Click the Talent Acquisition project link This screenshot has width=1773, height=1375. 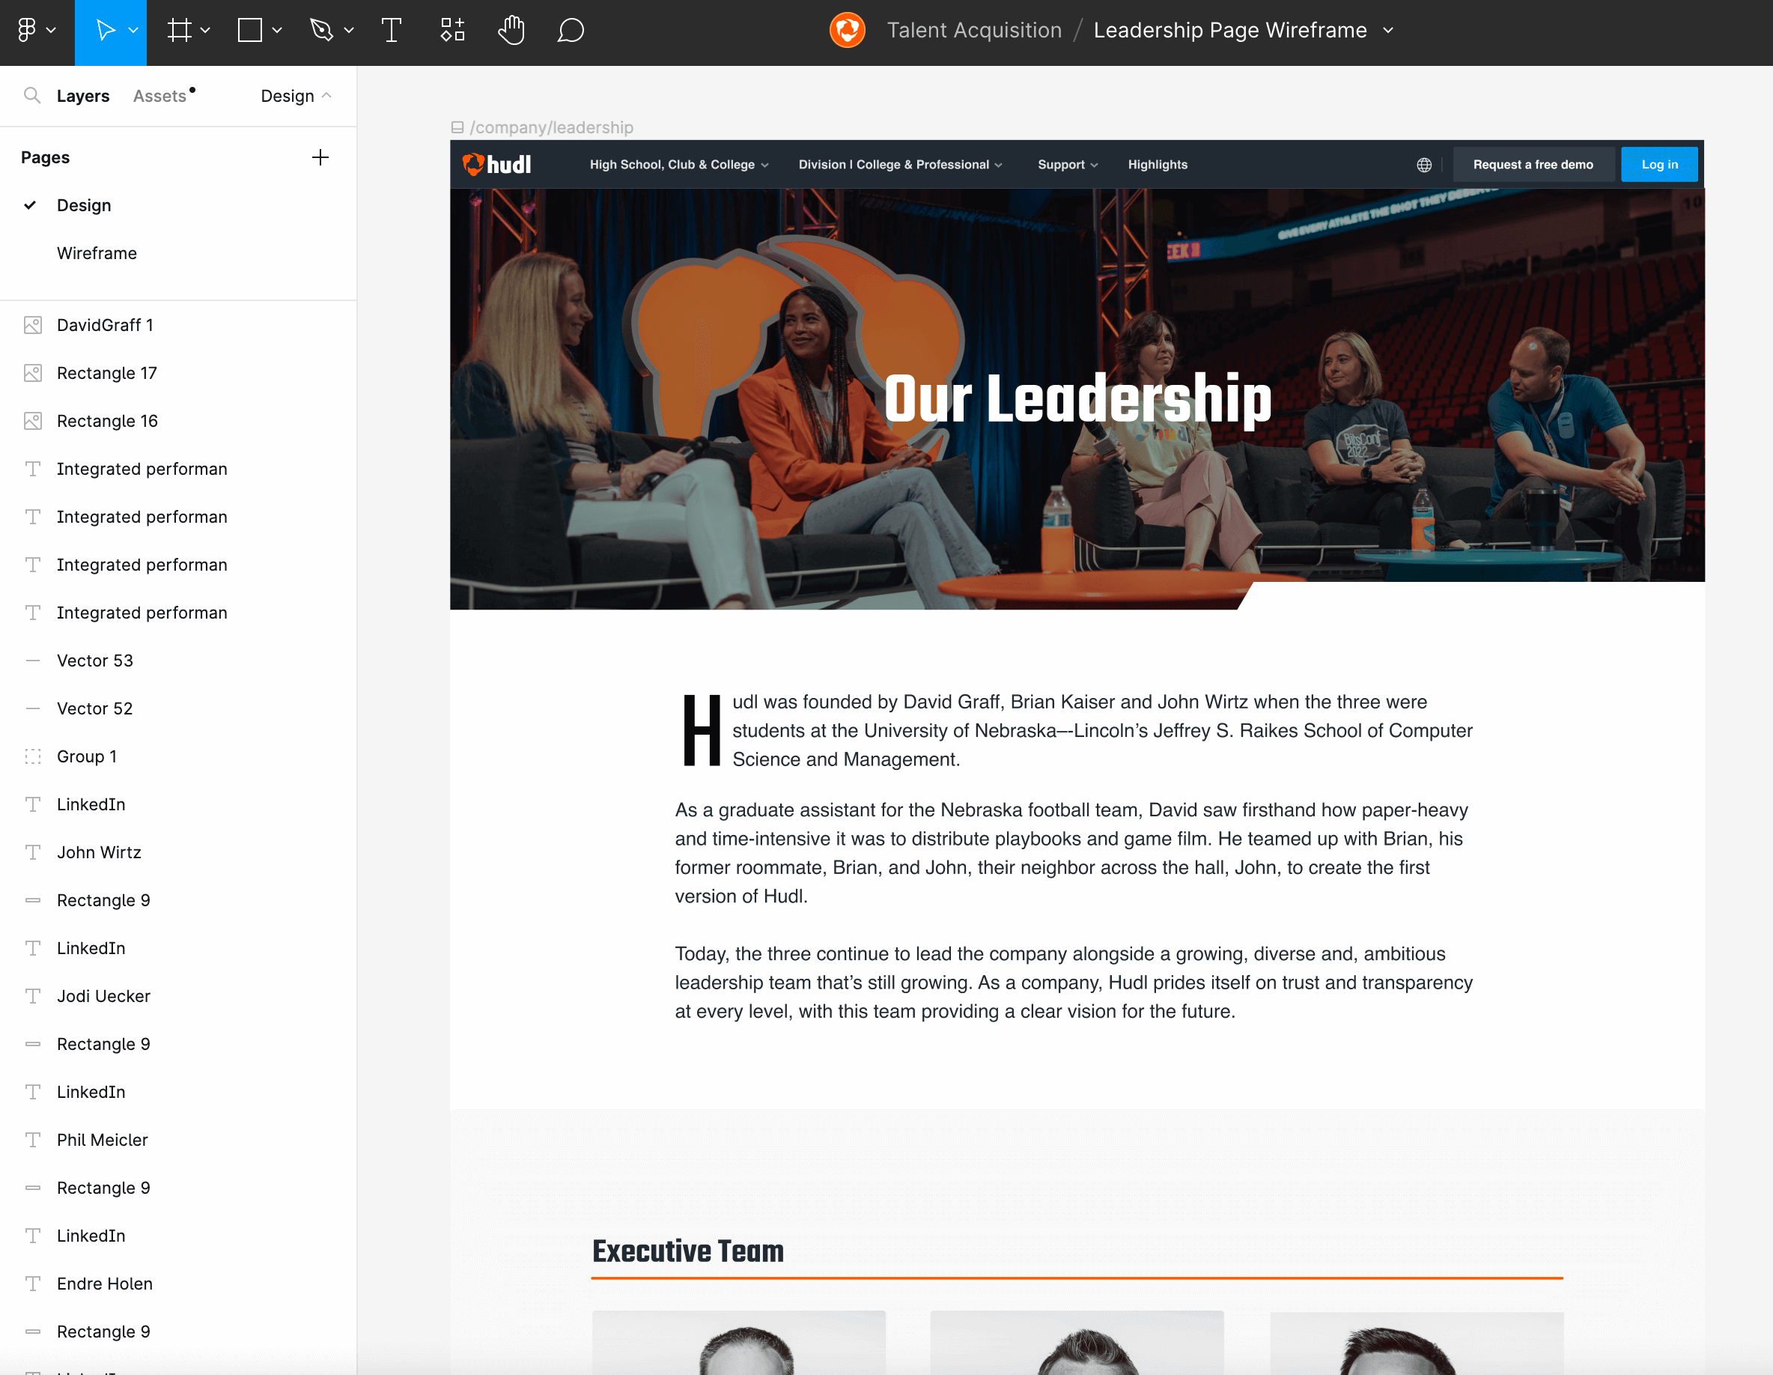[973, 31]
